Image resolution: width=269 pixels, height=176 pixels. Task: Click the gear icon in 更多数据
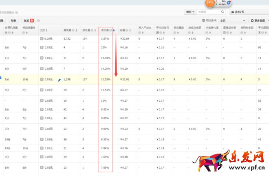pos(252,20)
